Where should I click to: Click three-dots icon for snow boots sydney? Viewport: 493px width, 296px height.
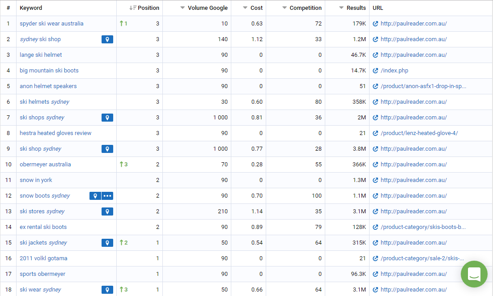[107, 196]
